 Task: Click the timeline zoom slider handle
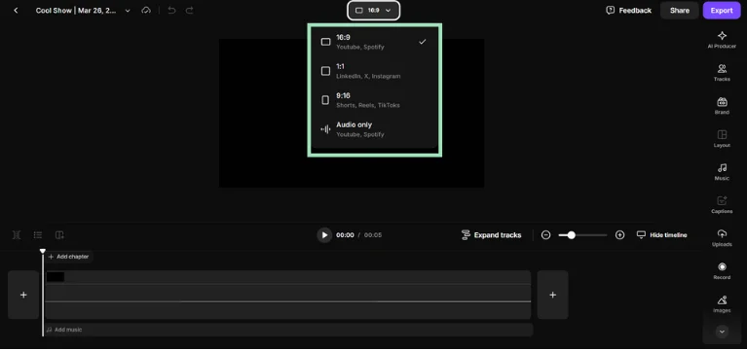(x=572, y=235)
